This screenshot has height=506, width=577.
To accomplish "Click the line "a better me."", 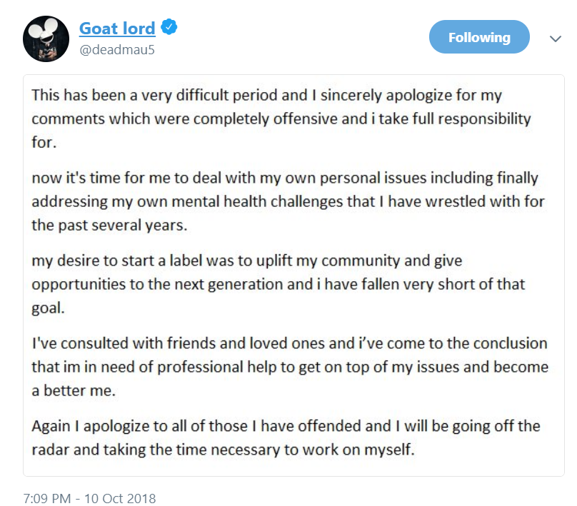I will [74, 390].
